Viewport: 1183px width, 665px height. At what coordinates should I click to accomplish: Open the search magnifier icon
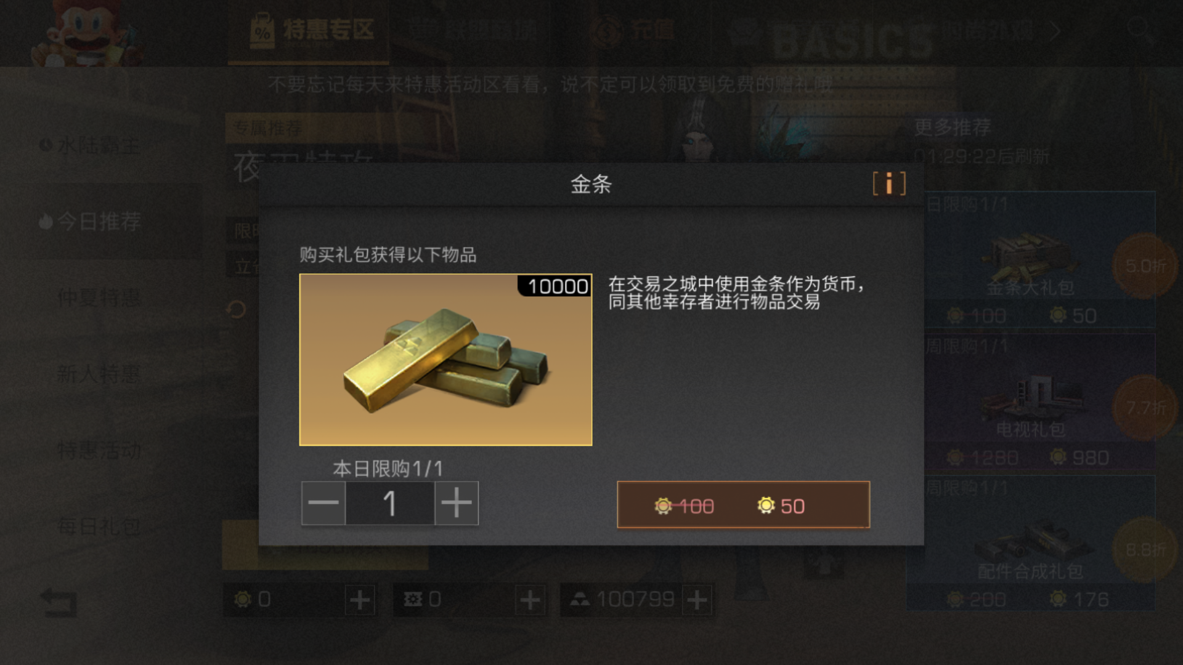(1139, 29)
